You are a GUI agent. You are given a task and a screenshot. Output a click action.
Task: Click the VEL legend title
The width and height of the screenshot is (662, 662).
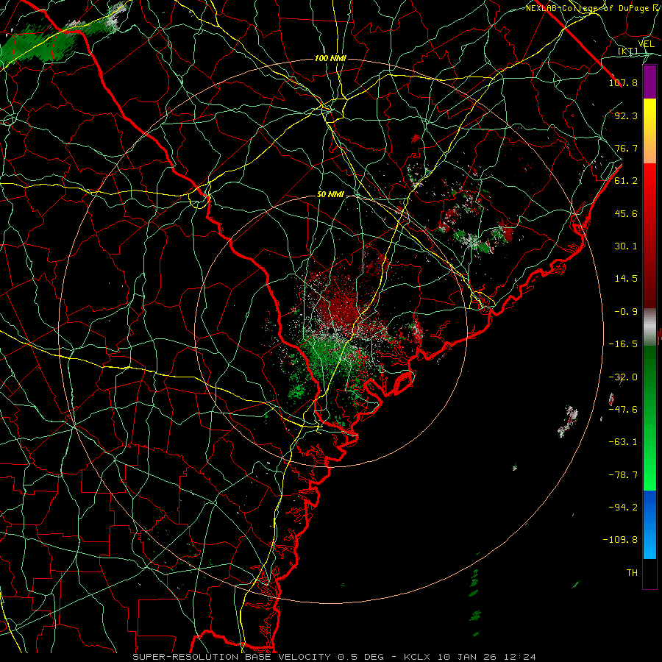pyautogui.click(x=646, y=44)
